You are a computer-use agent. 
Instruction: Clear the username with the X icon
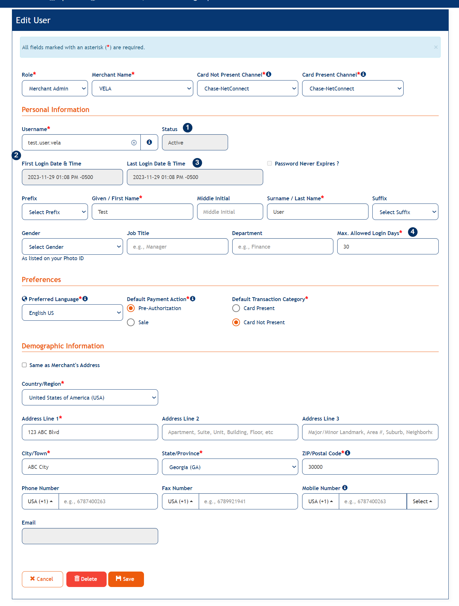coord(134,143)
